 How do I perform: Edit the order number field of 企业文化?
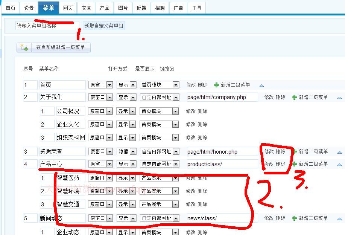(47, 124)
